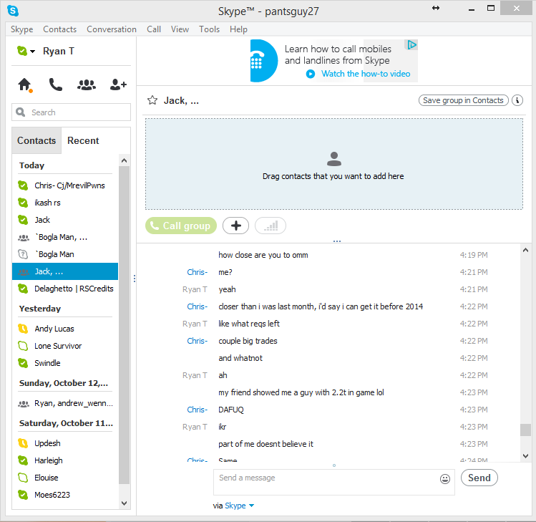Click contact list scrollbar up arrow
536x522 pixels.
pos(124,160)
